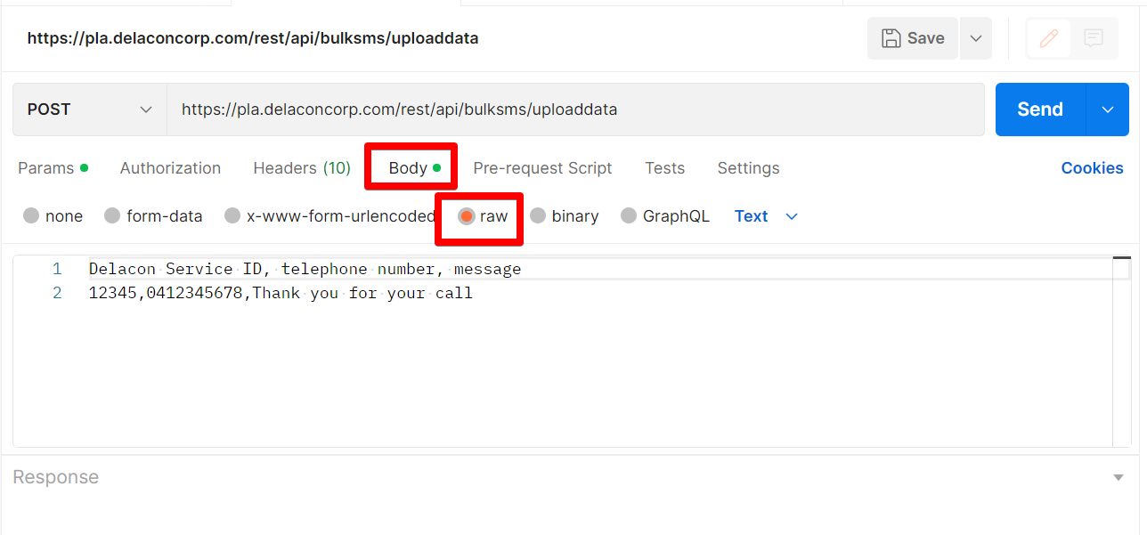
Task: Click the body editor vertical scrollbar
Action: pyautogui.click(x=1122, y=352)
